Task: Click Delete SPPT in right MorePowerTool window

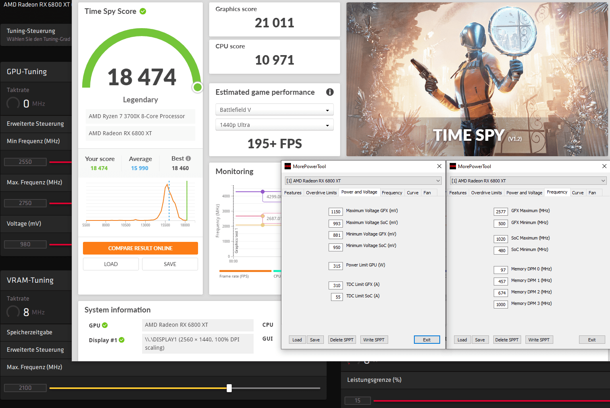Action: 507,340
